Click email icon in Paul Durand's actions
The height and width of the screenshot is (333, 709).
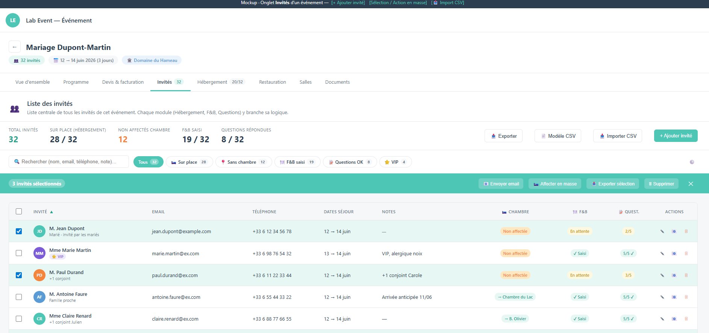point(674,275)
